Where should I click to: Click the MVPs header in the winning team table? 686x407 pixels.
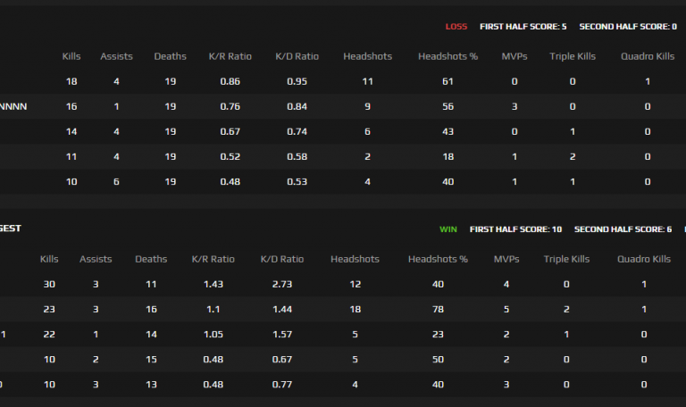(506, 259)
